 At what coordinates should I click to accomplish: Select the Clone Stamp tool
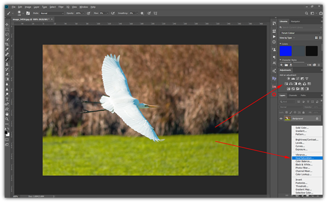(x=7, y=65)
